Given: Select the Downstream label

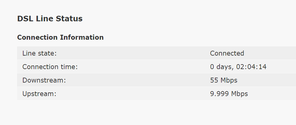Looking at the screenshot, I should click(x=44, y=80).
